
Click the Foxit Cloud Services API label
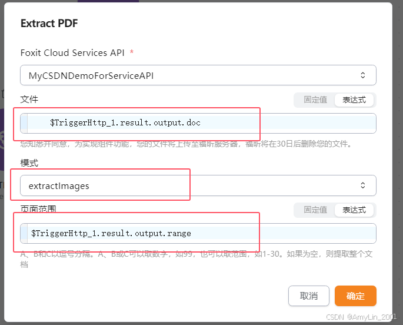pyautogui.click(x=72, y=53)
